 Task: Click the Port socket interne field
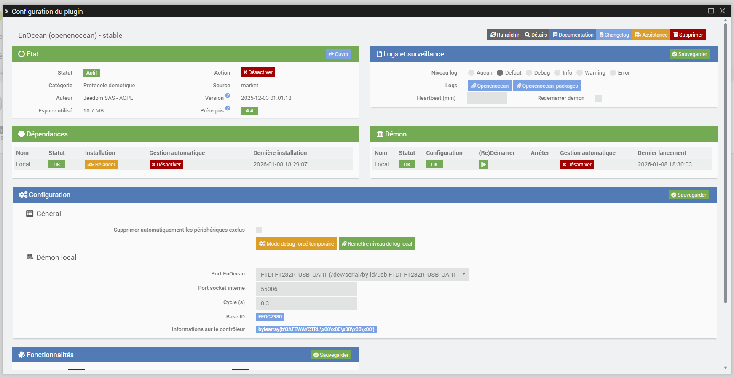click(x=306, y=289)
